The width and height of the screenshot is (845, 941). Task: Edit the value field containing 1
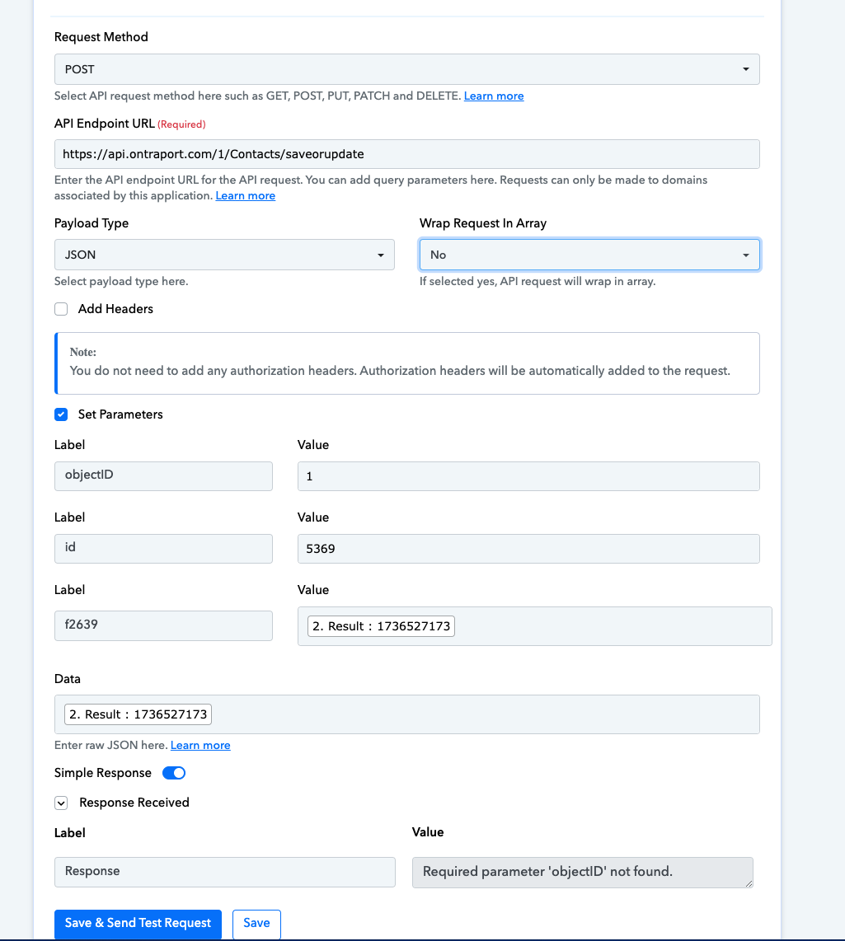point(528,476)
